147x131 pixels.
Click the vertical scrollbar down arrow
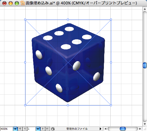click(145, 124)
